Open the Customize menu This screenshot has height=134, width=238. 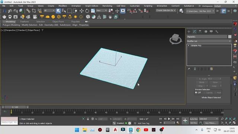coord(135,6)
